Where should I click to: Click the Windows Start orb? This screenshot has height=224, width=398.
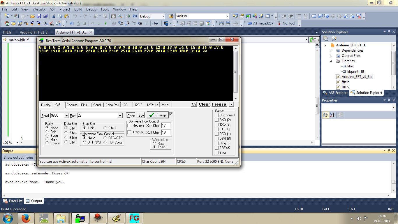(7, 218)
